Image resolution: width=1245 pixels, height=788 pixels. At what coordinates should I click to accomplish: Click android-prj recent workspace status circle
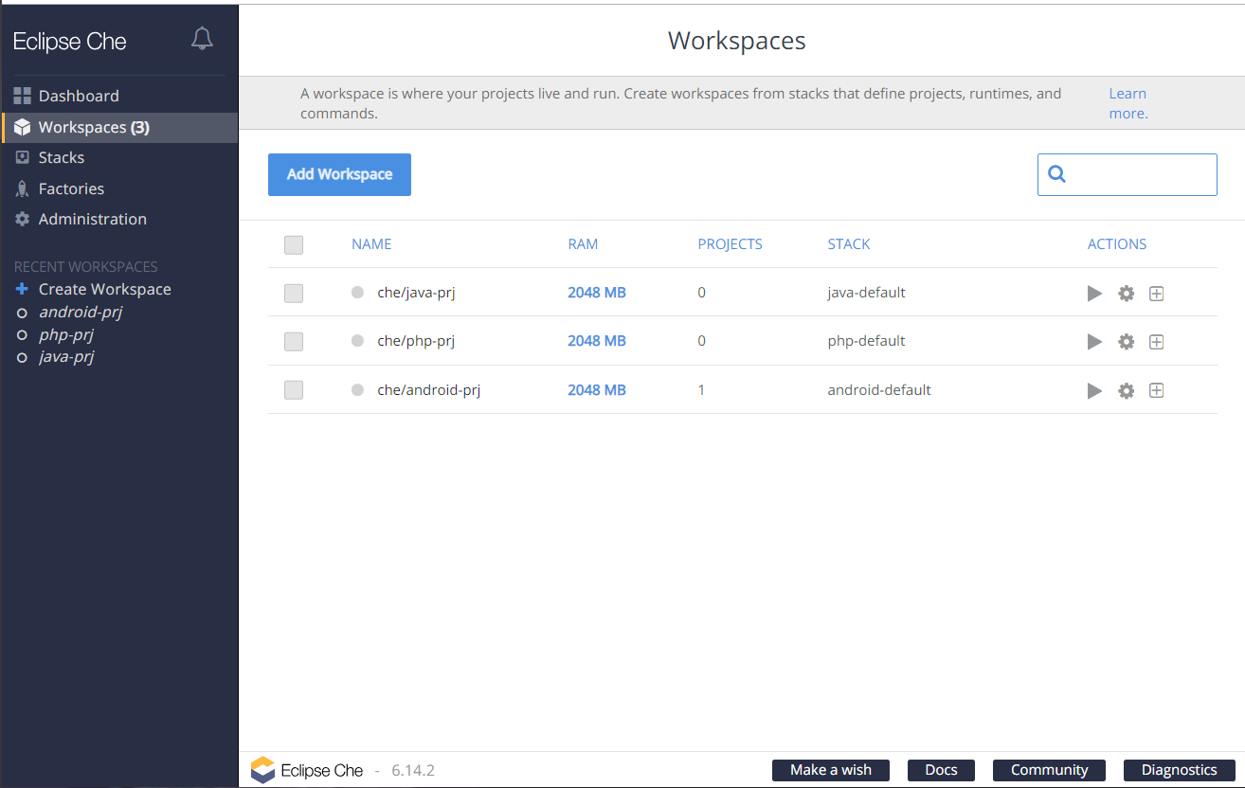[x=22, y=313]
